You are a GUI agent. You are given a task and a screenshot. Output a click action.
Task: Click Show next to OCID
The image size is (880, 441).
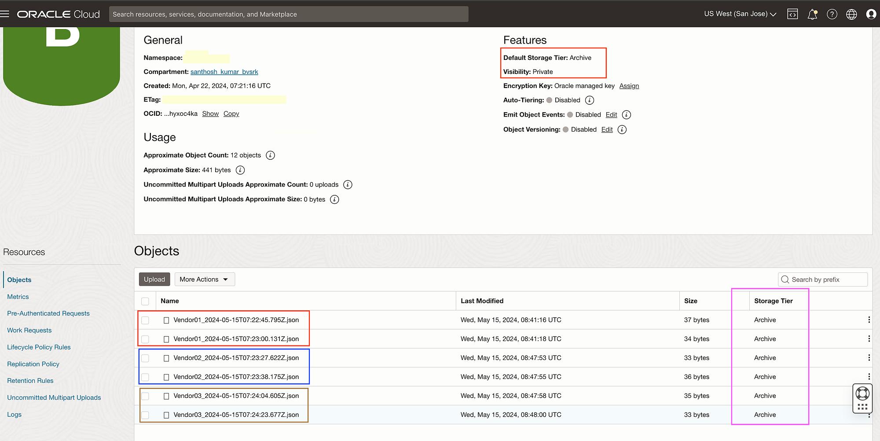pos(210,114)
